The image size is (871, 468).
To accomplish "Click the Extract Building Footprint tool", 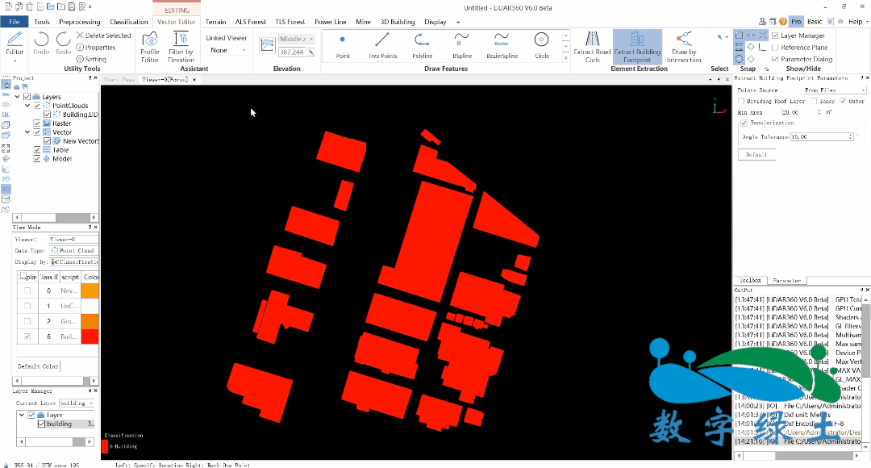I will (637, 47).
